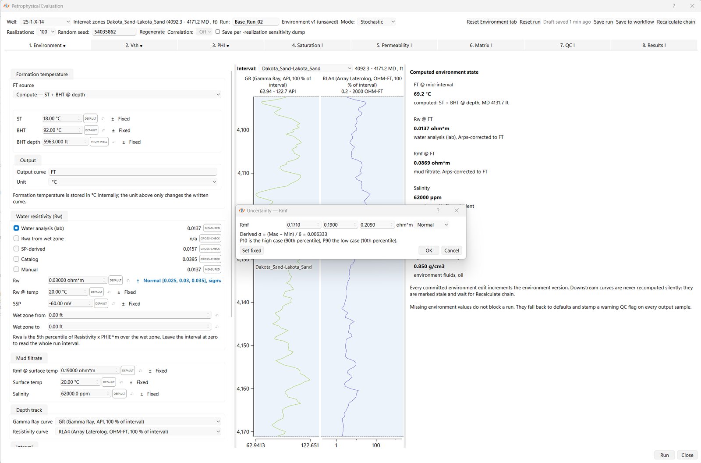The height and width of the screenshot is (463, 701).
Task: Click OK in the Uncertainty Rmf dialog
Action: tap(429, 250)
